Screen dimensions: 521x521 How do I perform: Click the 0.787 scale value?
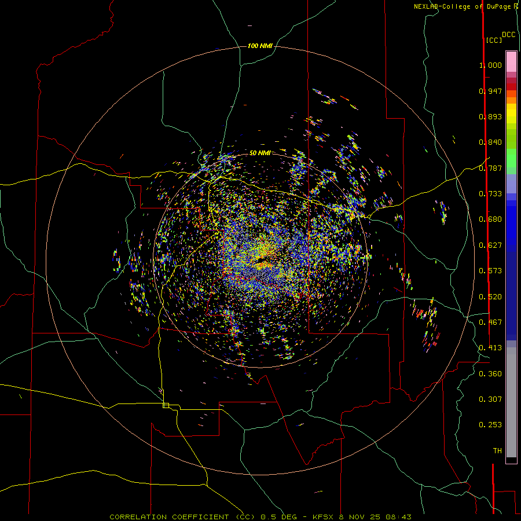coord(490,168)
